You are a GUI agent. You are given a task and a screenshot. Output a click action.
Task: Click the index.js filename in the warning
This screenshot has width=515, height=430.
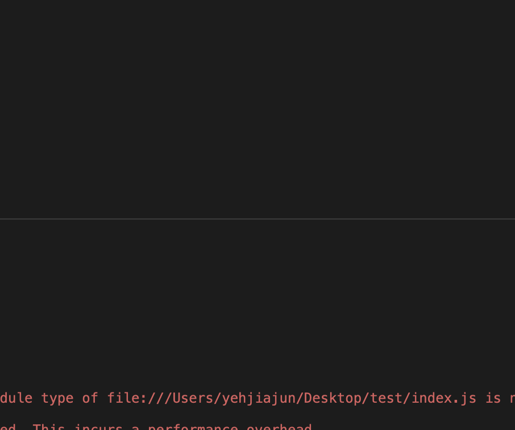(444, 398)
